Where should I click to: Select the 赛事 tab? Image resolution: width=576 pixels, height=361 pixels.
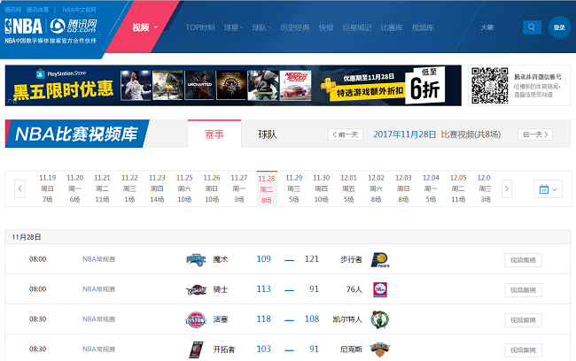214,134
